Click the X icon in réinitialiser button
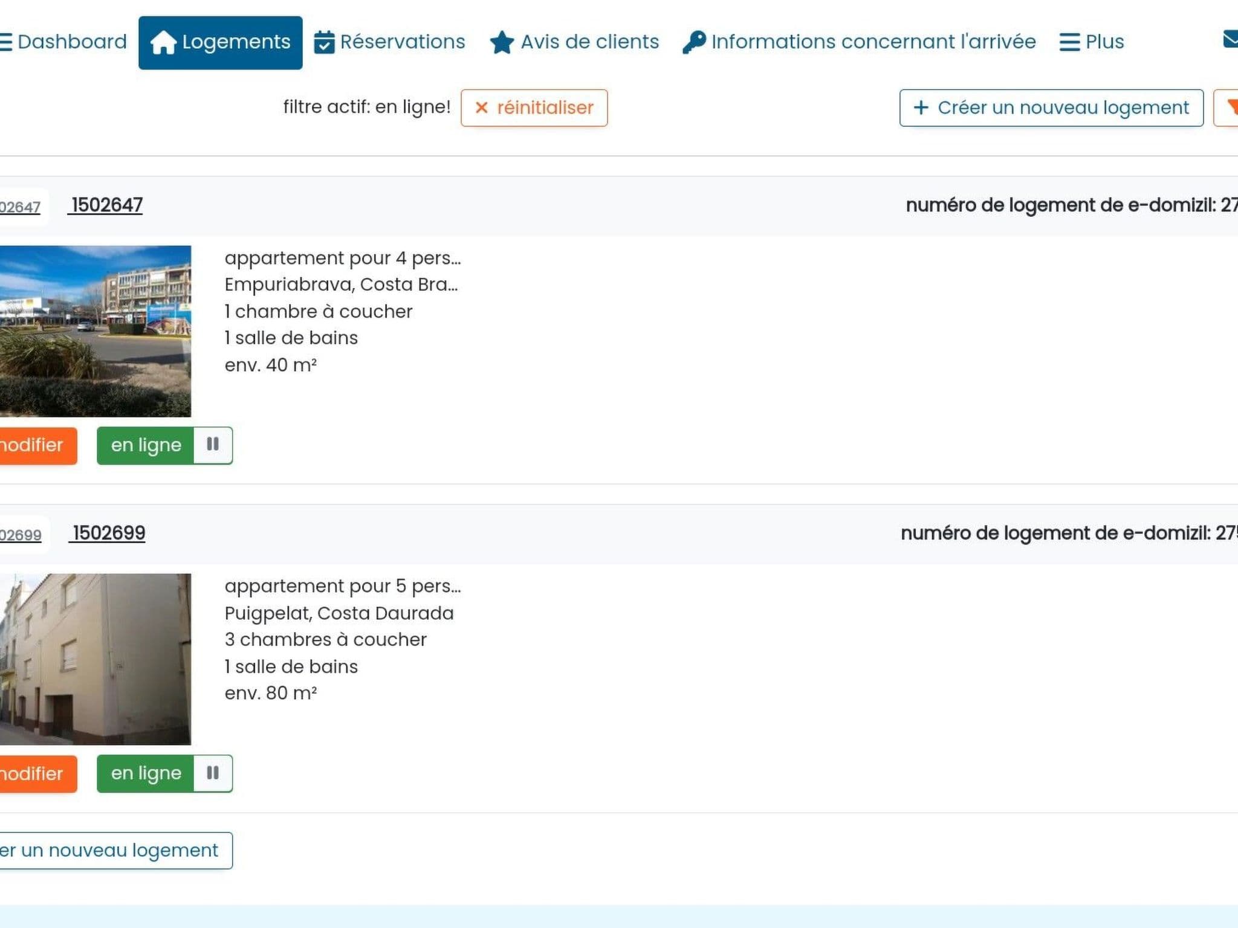Viewport: 1238px width, 928px height. point(481,108)
